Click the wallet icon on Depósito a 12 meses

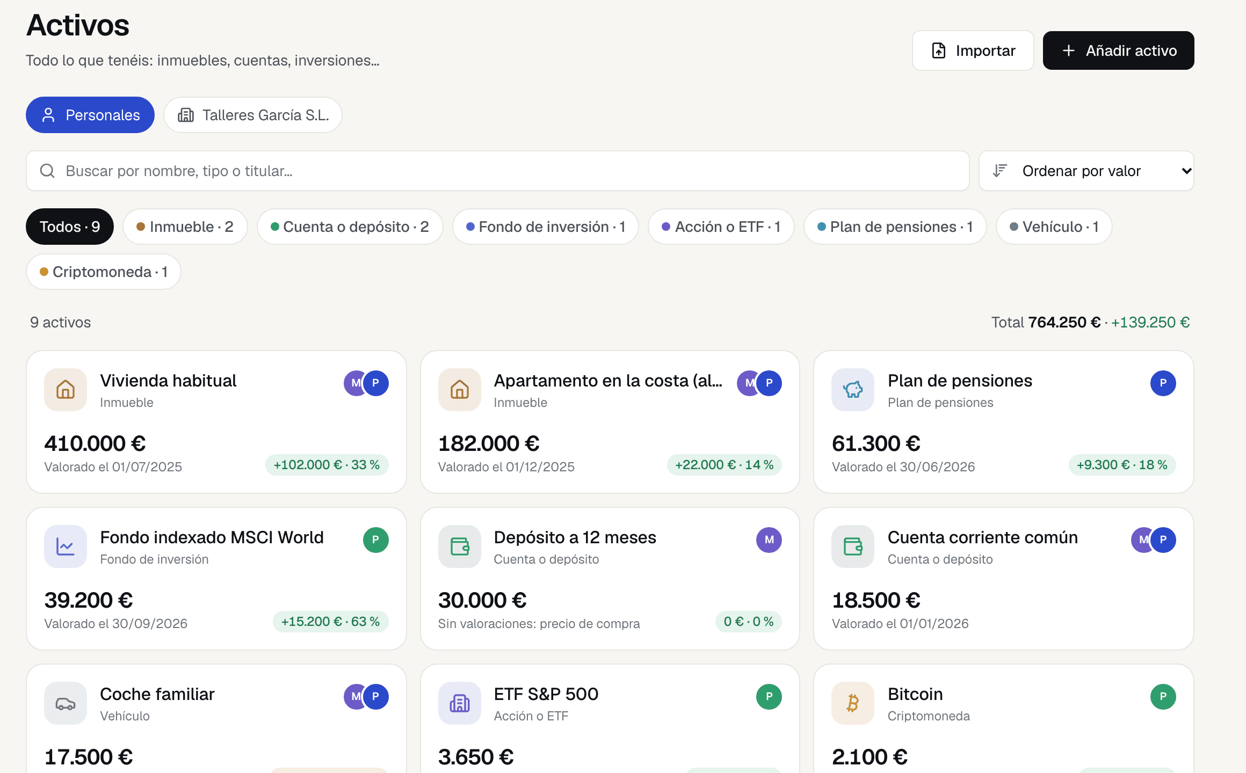460,546
